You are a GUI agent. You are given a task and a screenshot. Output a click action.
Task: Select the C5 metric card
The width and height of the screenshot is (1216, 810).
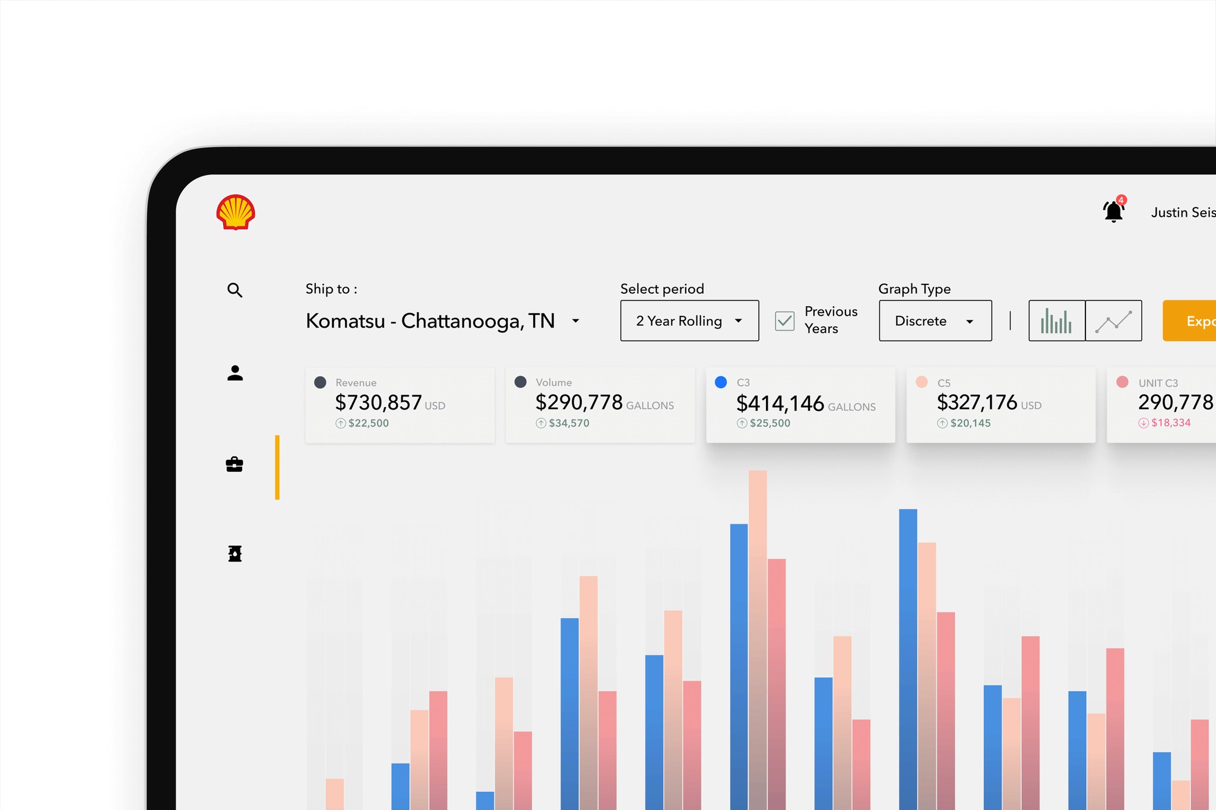(1000, 405)
